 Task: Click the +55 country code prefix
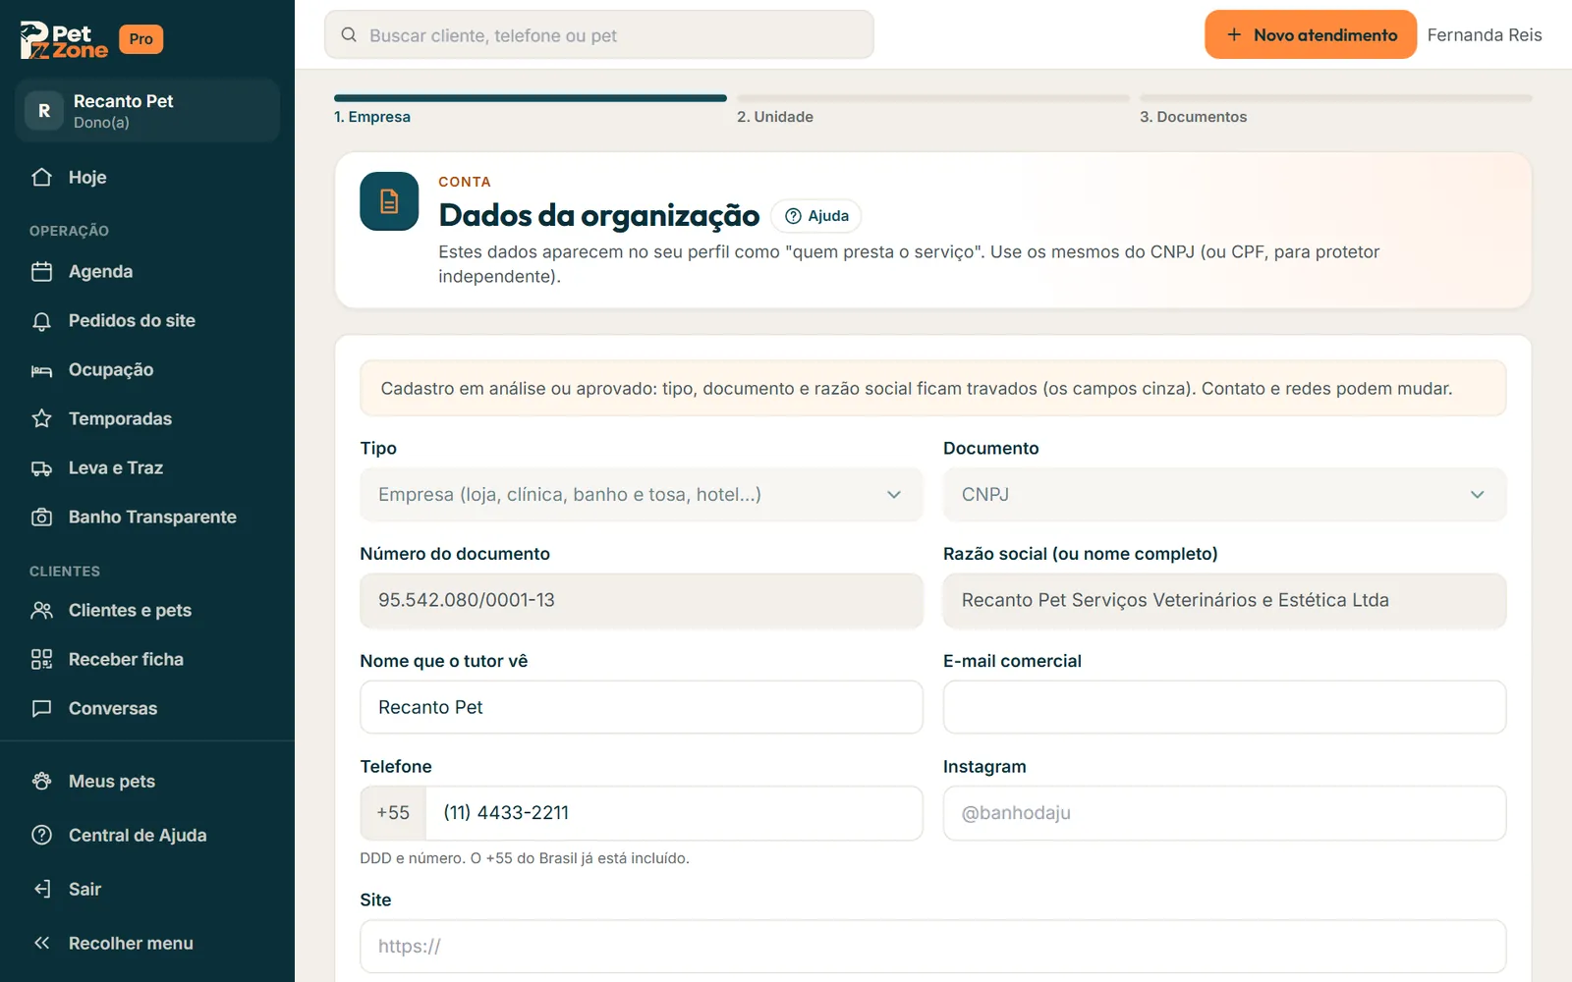coord(393,813)
